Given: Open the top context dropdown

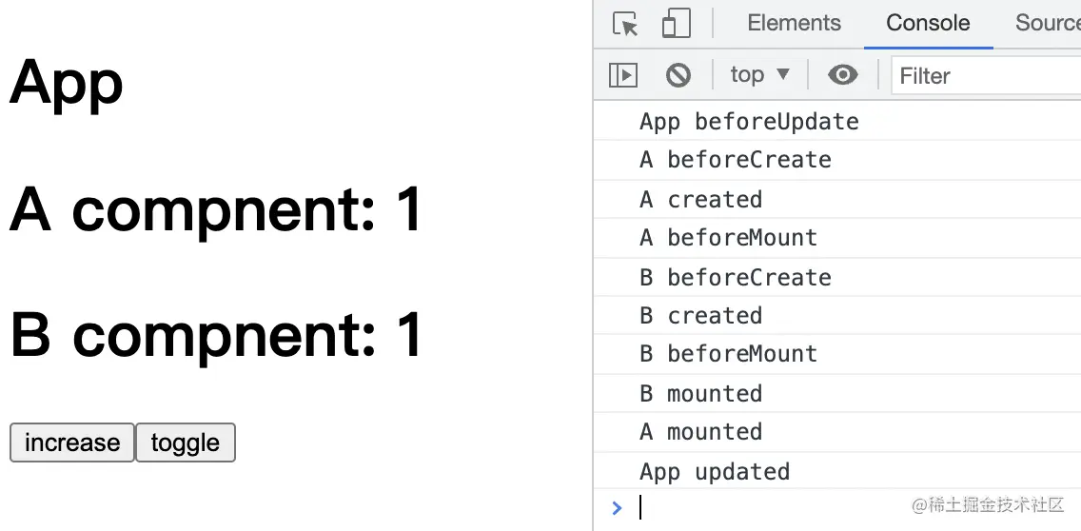Looking at the screenshot, I should tap(759, 75).
